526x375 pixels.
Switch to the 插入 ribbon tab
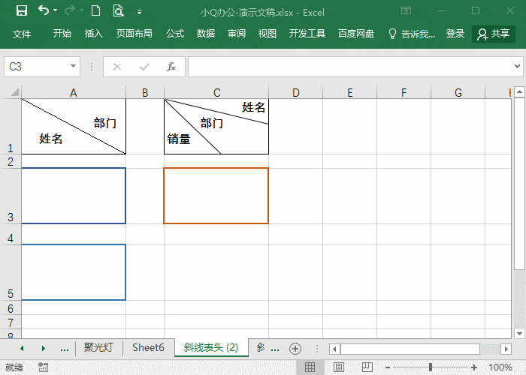pyautogui.click(x=94, y=34)
